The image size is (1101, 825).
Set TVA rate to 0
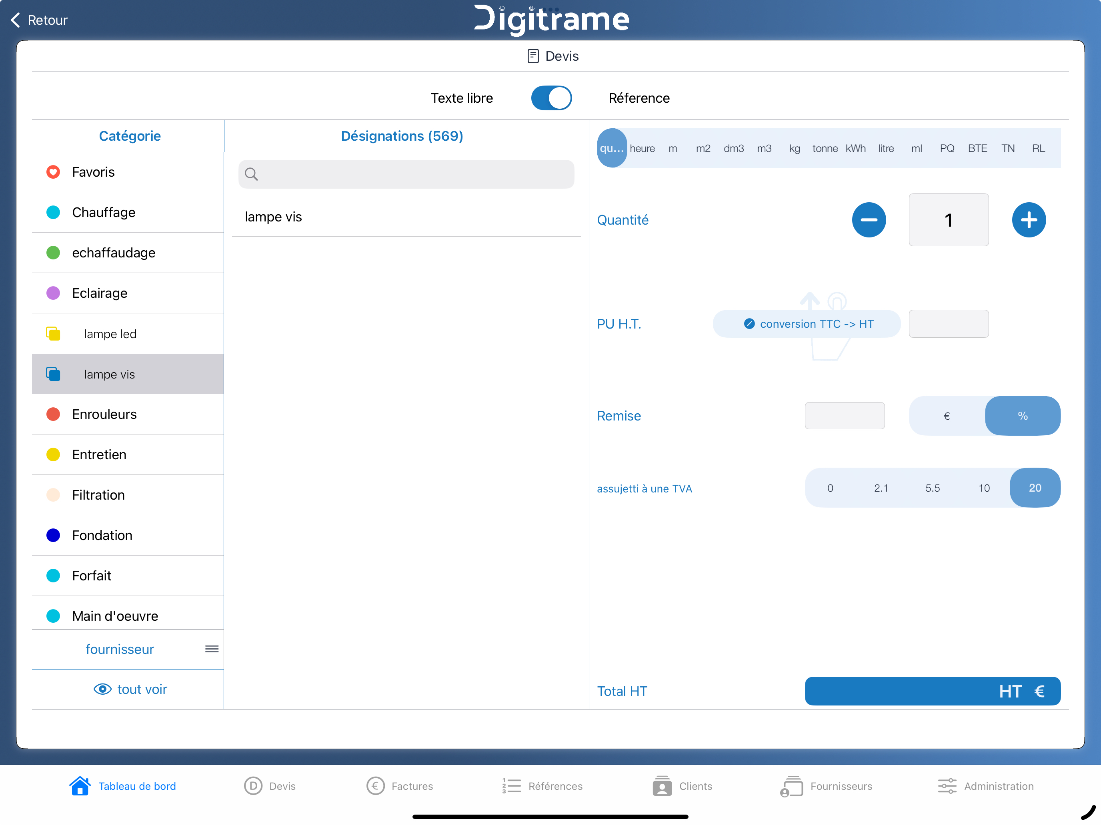click(x=830, y=488)
